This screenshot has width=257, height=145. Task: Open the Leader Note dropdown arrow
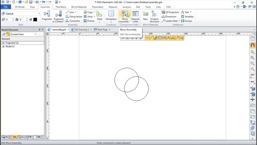[179, 21]
